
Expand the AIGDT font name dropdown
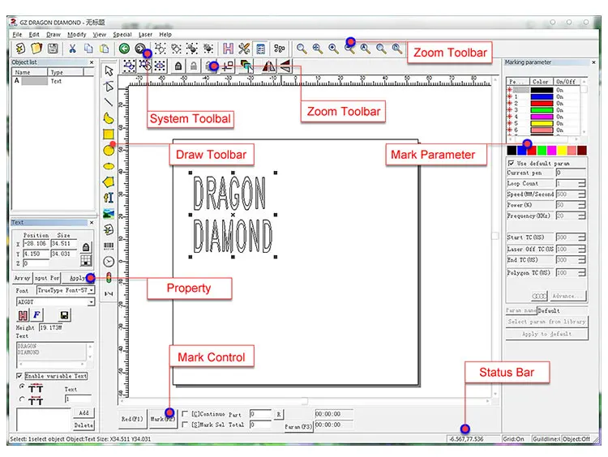tap(91, 301)
